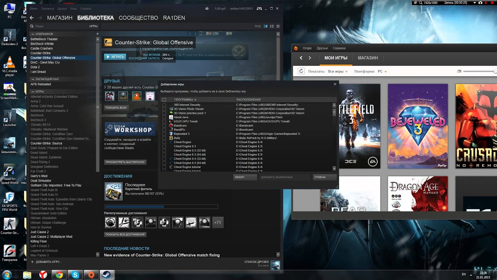Open the Короткий фитиль achievement icon
This screenshot has height=280, width=497.
point(113,191)
